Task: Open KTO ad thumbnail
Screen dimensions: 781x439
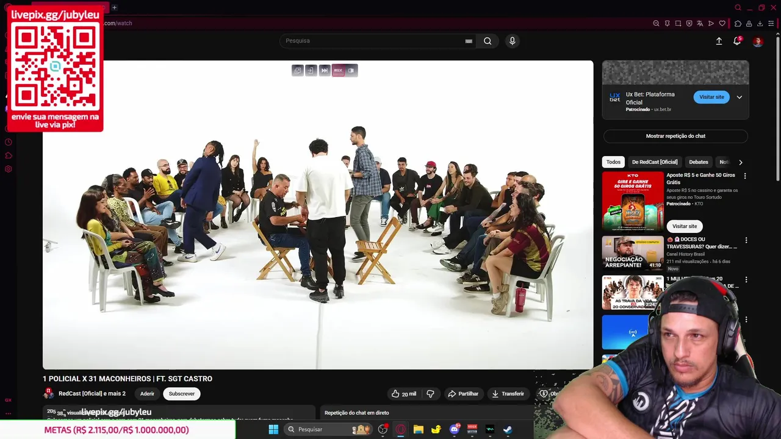Action: tap(633, 201)
